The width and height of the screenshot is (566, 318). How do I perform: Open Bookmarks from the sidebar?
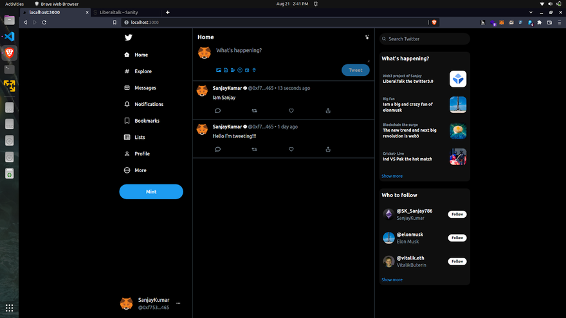147,121
